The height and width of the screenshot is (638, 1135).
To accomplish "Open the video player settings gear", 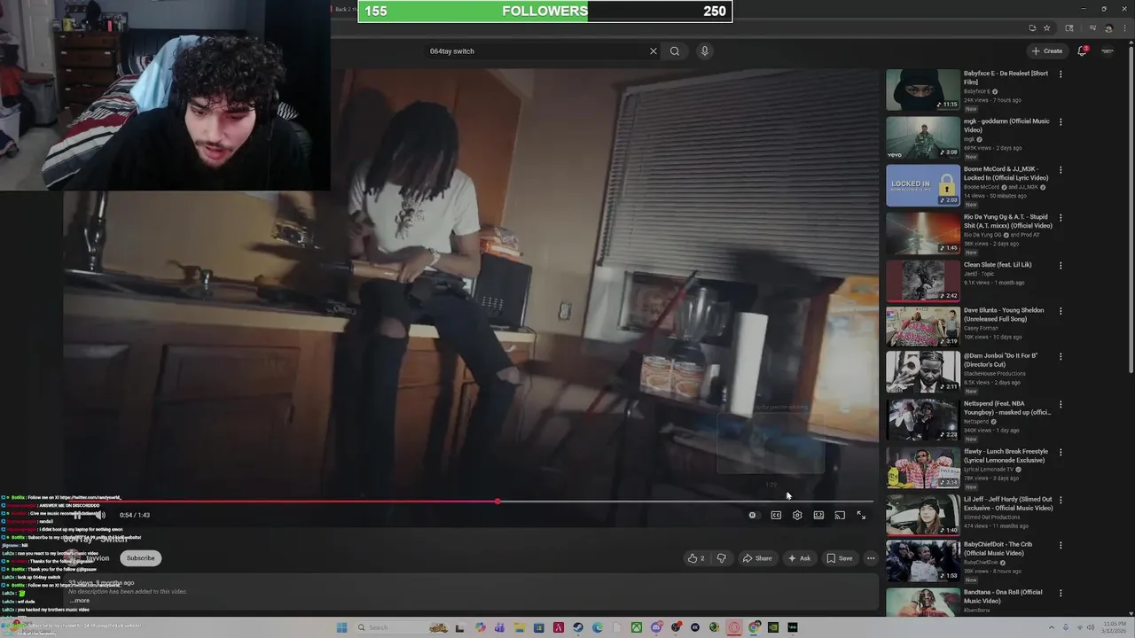I will coord(797,515).
